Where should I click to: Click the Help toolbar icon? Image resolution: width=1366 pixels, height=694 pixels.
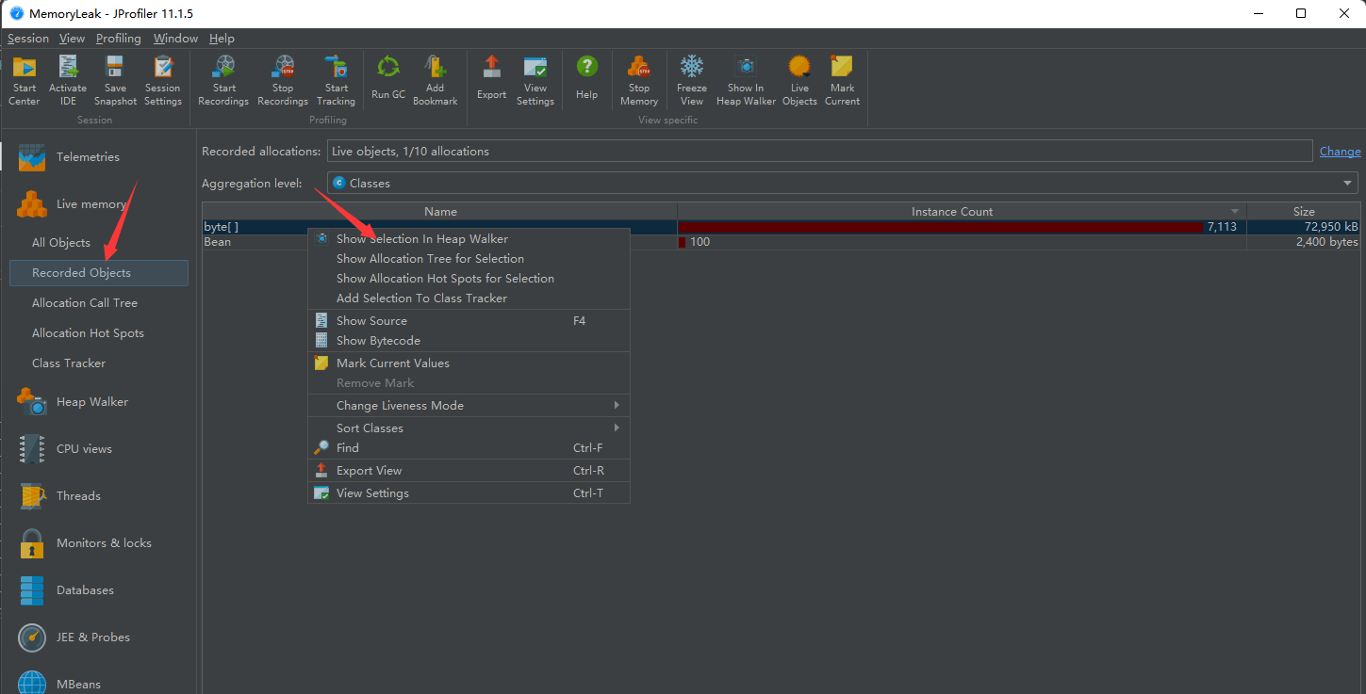tap(586, 67)
